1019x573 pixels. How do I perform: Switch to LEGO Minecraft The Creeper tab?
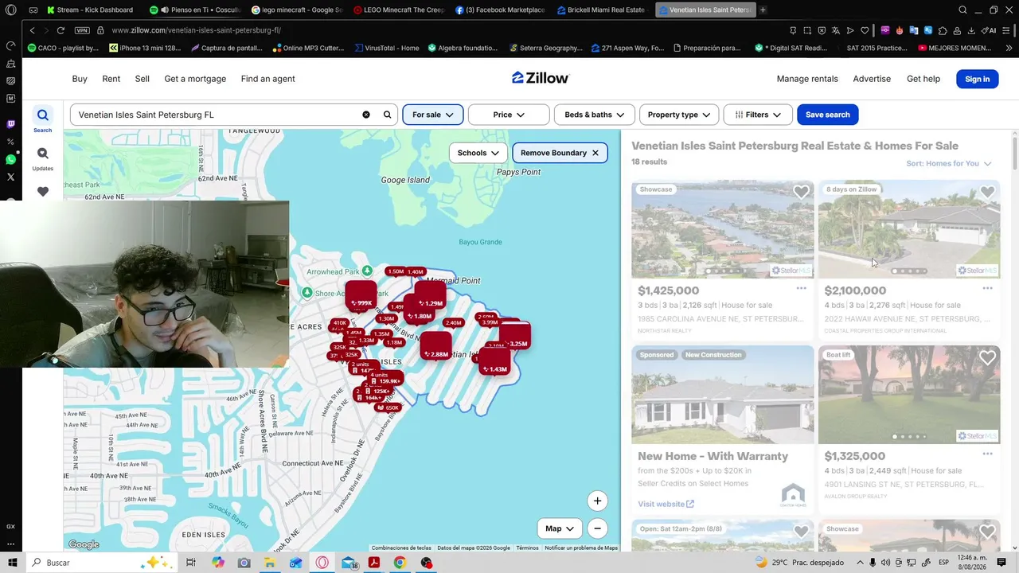(398, 10)
